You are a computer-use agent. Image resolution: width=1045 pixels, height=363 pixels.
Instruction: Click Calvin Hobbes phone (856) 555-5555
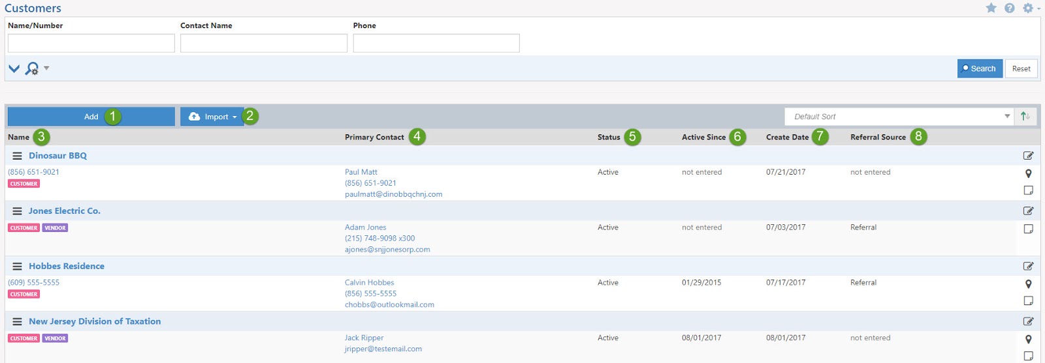371,294
